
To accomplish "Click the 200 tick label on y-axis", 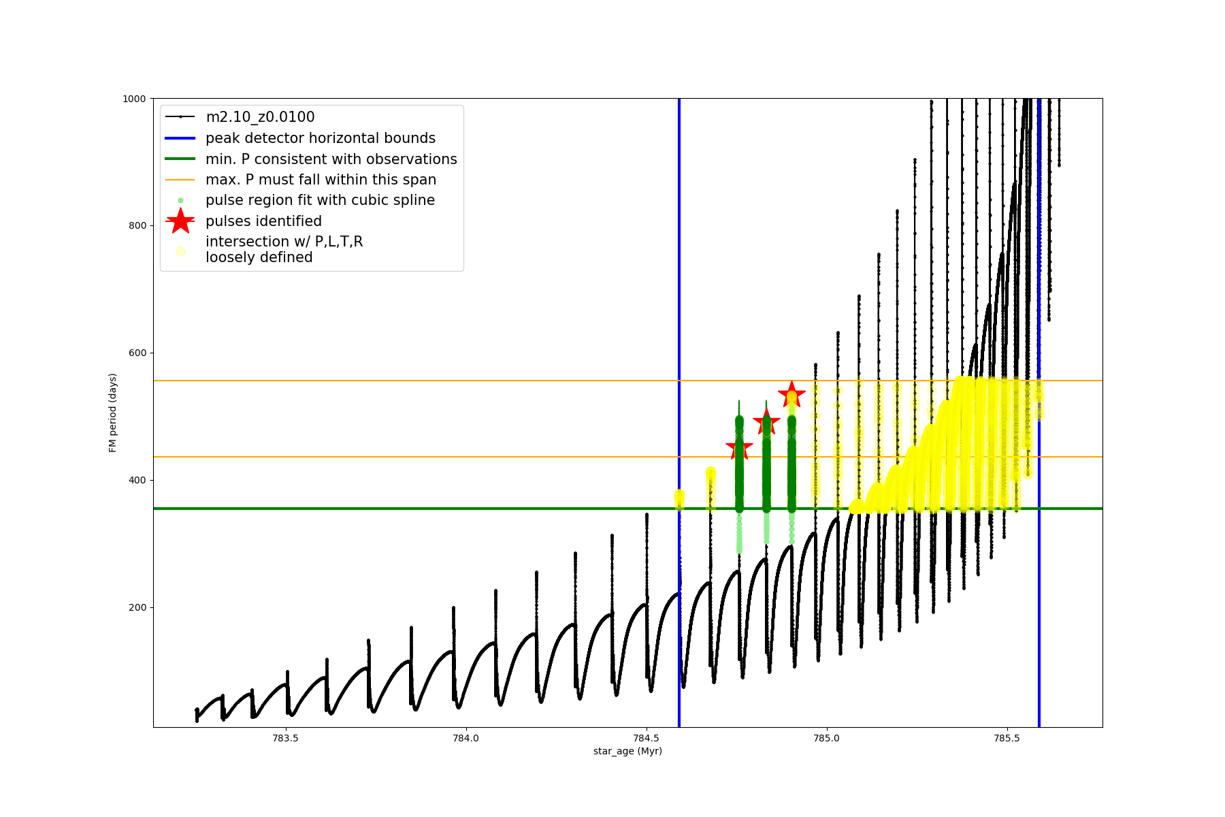I will pos(138,607).
